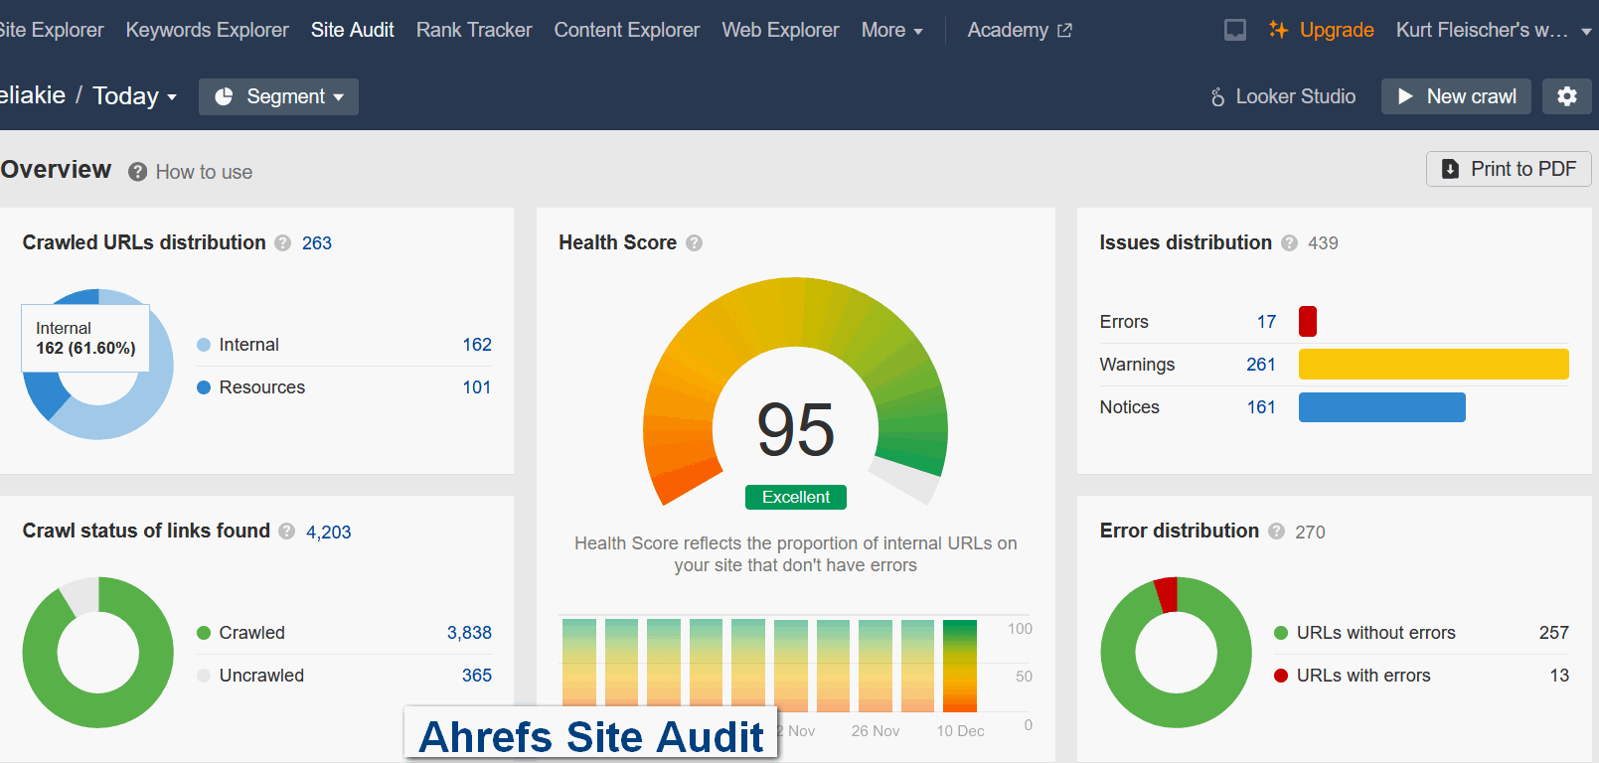Screen dimensions: 1599x763
Task: Click Print to PDF button
Action: pyautogui.click(x=1509, y=169)
